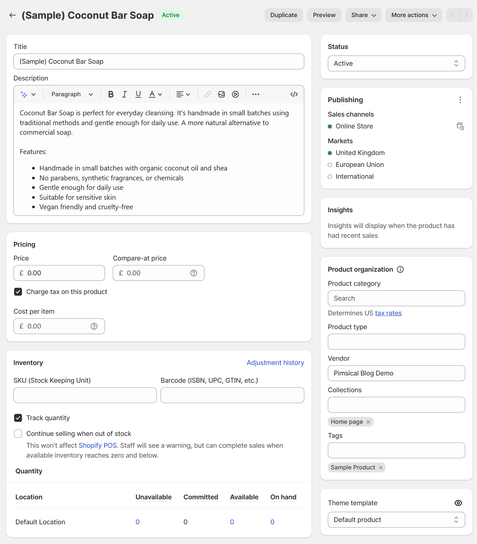477x544 pixels.
Task: Edit the Unavailable quantity for Default Location
Action: pos(138,522)
